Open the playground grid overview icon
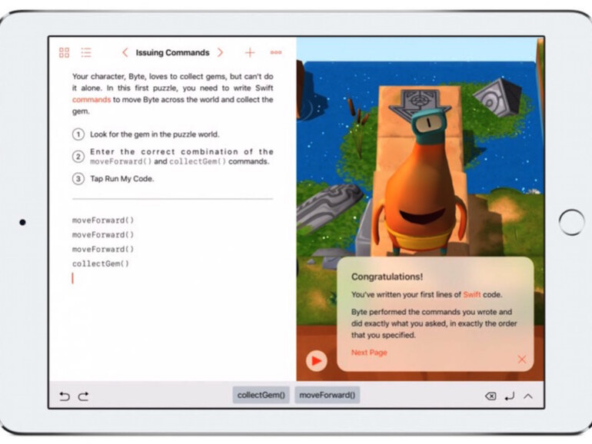This screenshot has height=444, width=592. point(64,52)
